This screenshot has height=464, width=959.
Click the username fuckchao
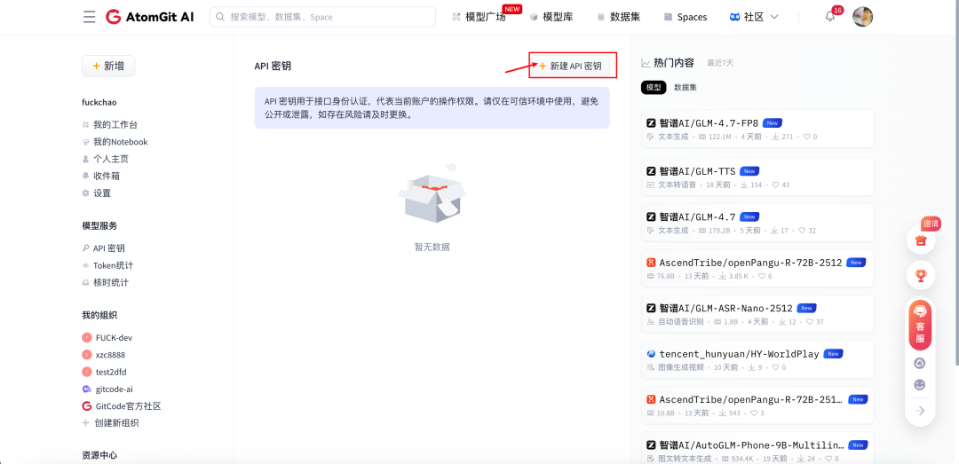[x=99, y=102]
